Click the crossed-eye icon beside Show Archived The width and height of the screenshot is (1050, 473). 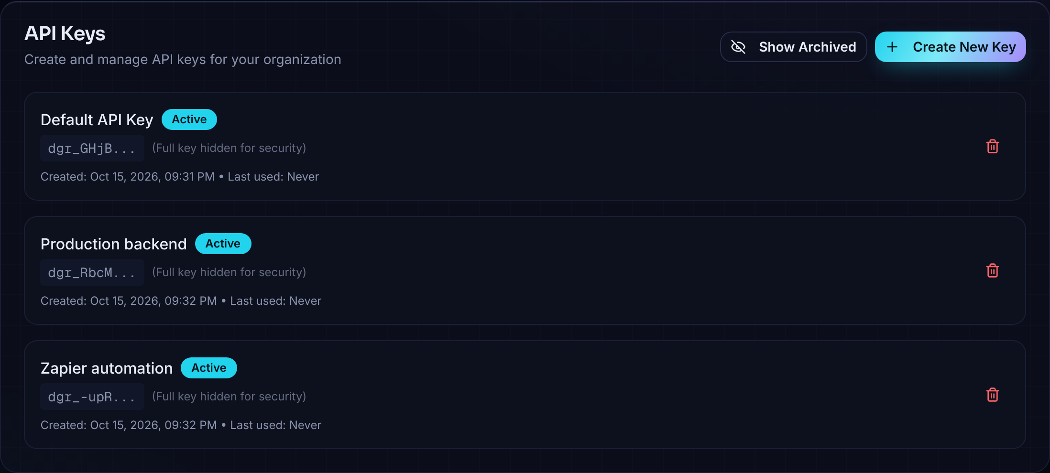coord(738,47)
